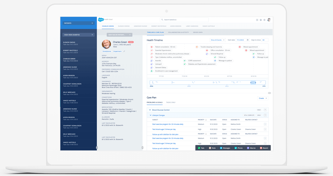
Task: Open the High Risk Diabetes list dropdown
Action: pos(78,35)
